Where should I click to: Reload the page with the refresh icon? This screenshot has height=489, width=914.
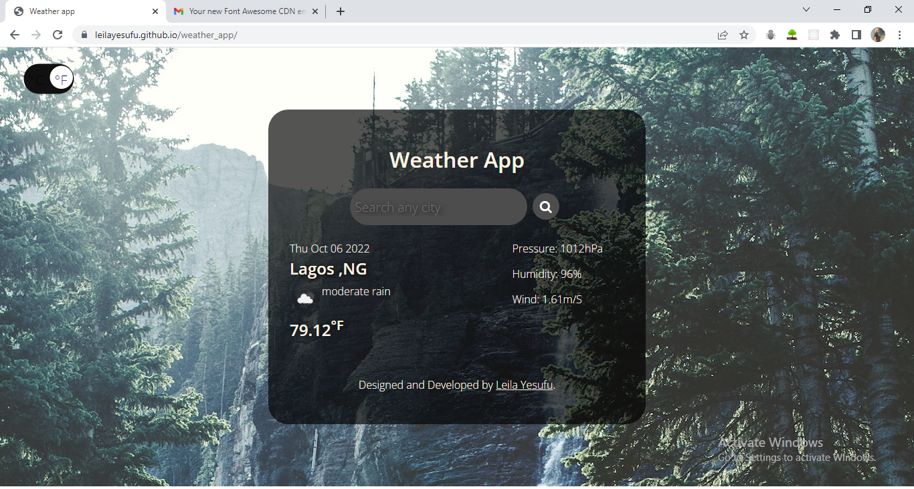tap(58, 35)
